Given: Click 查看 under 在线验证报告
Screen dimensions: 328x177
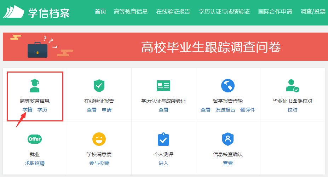Looking at the screenshot, I should [92, 110].
